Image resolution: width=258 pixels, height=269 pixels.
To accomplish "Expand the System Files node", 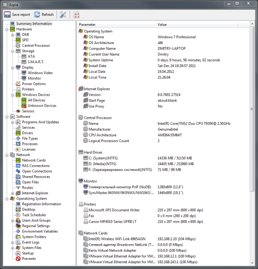I will pyautogui.click(x=12, y=248).
